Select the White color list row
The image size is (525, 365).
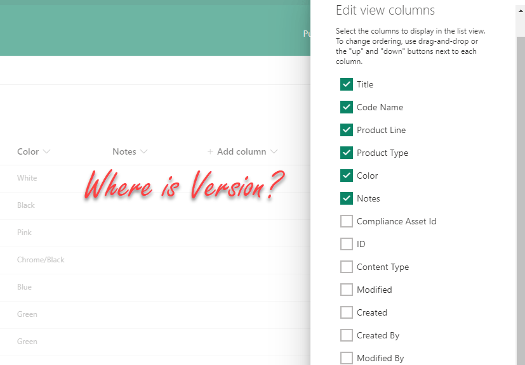point(27,178)
